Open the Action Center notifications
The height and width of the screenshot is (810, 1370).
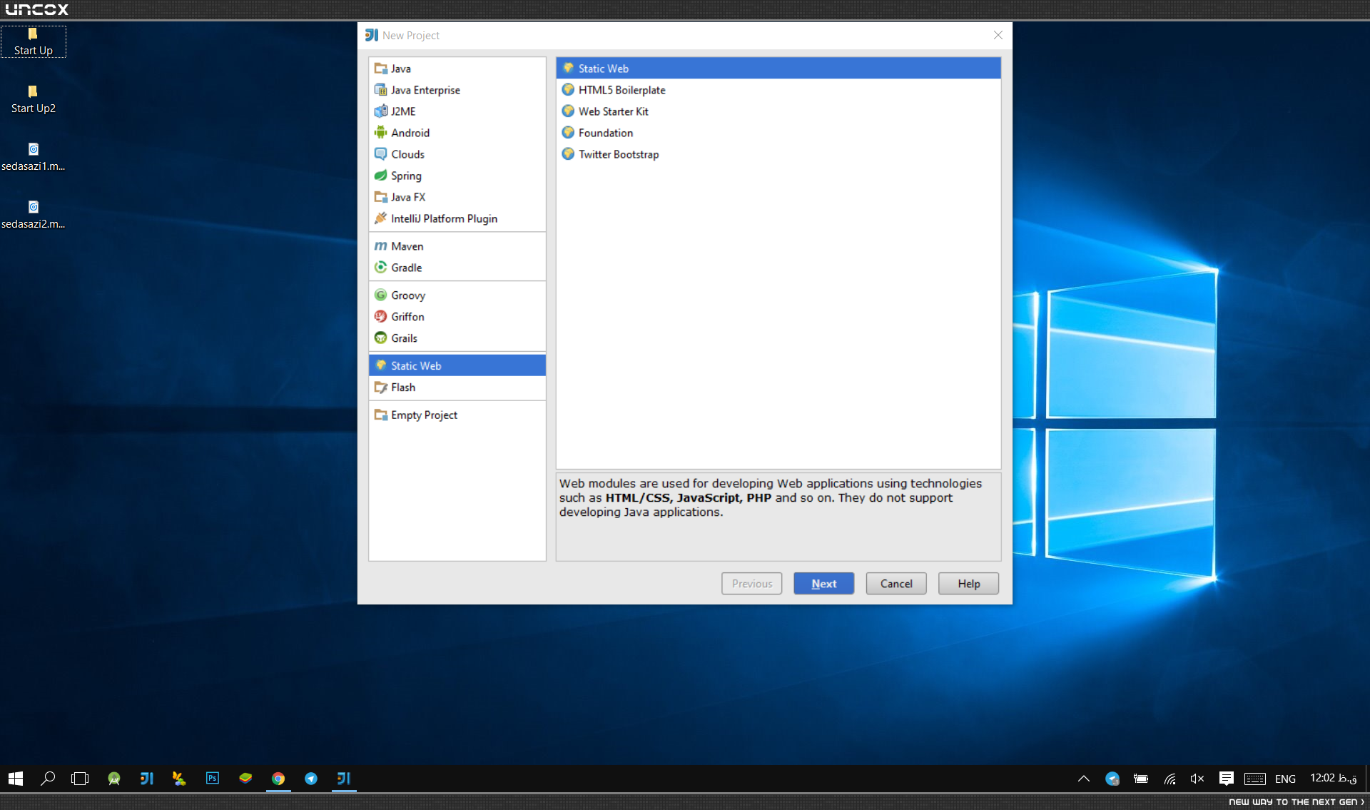pyautogui.click(x=1226, y=779)
